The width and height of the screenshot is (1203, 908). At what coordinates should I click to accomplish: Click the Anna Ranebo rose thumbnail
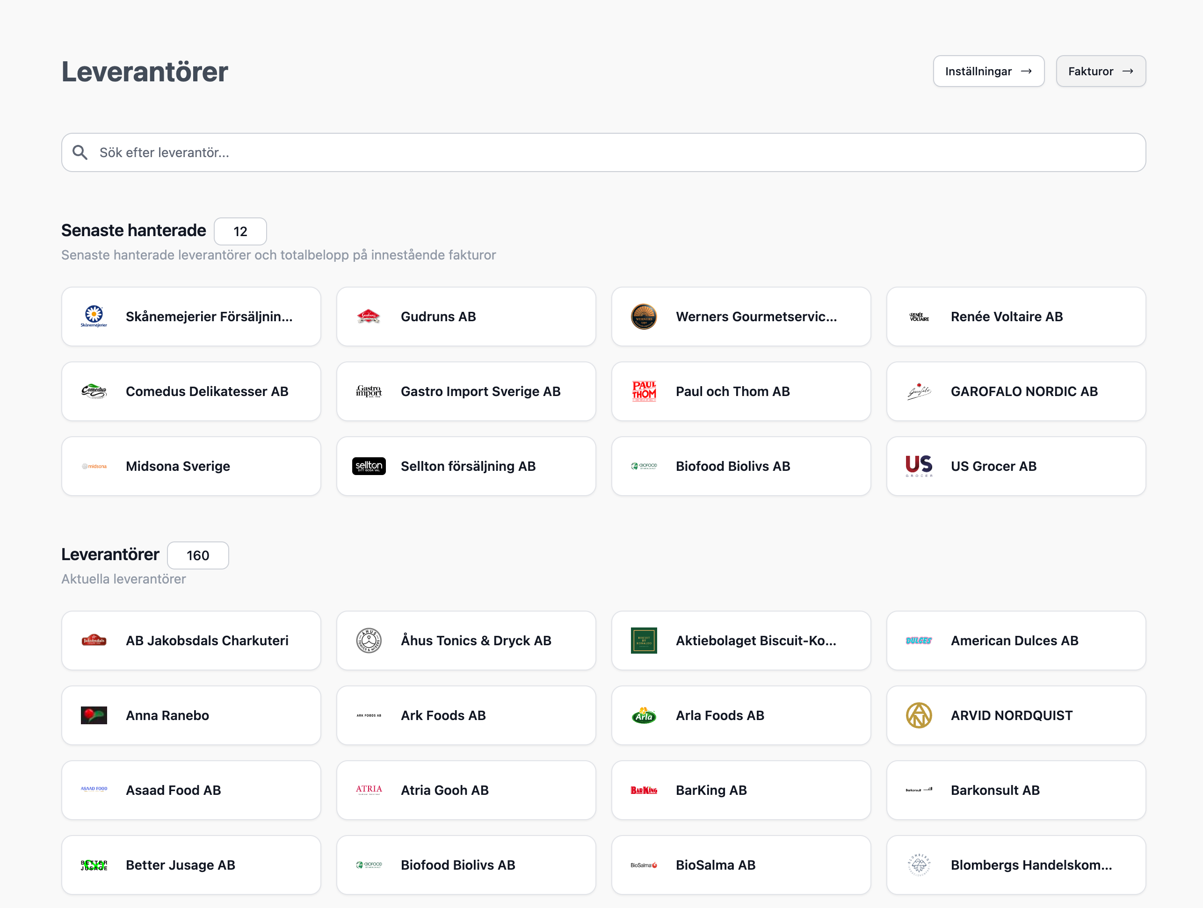[94, 715]
